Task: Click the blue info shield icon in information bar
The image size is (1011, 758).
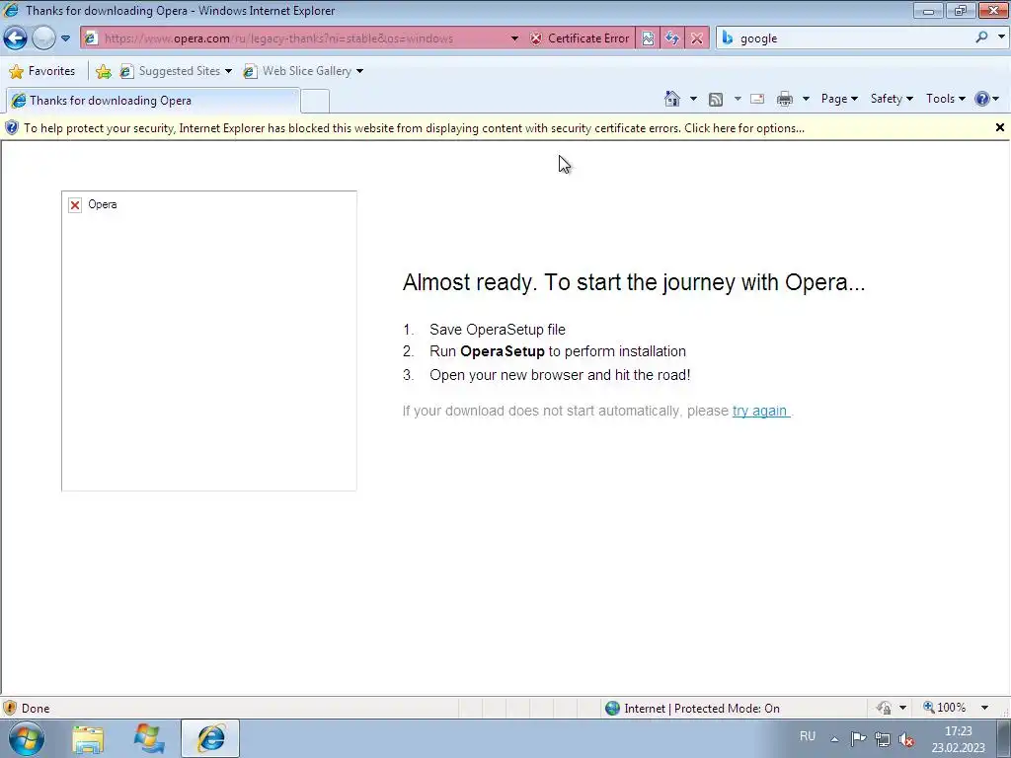Action: pos(12,127)
